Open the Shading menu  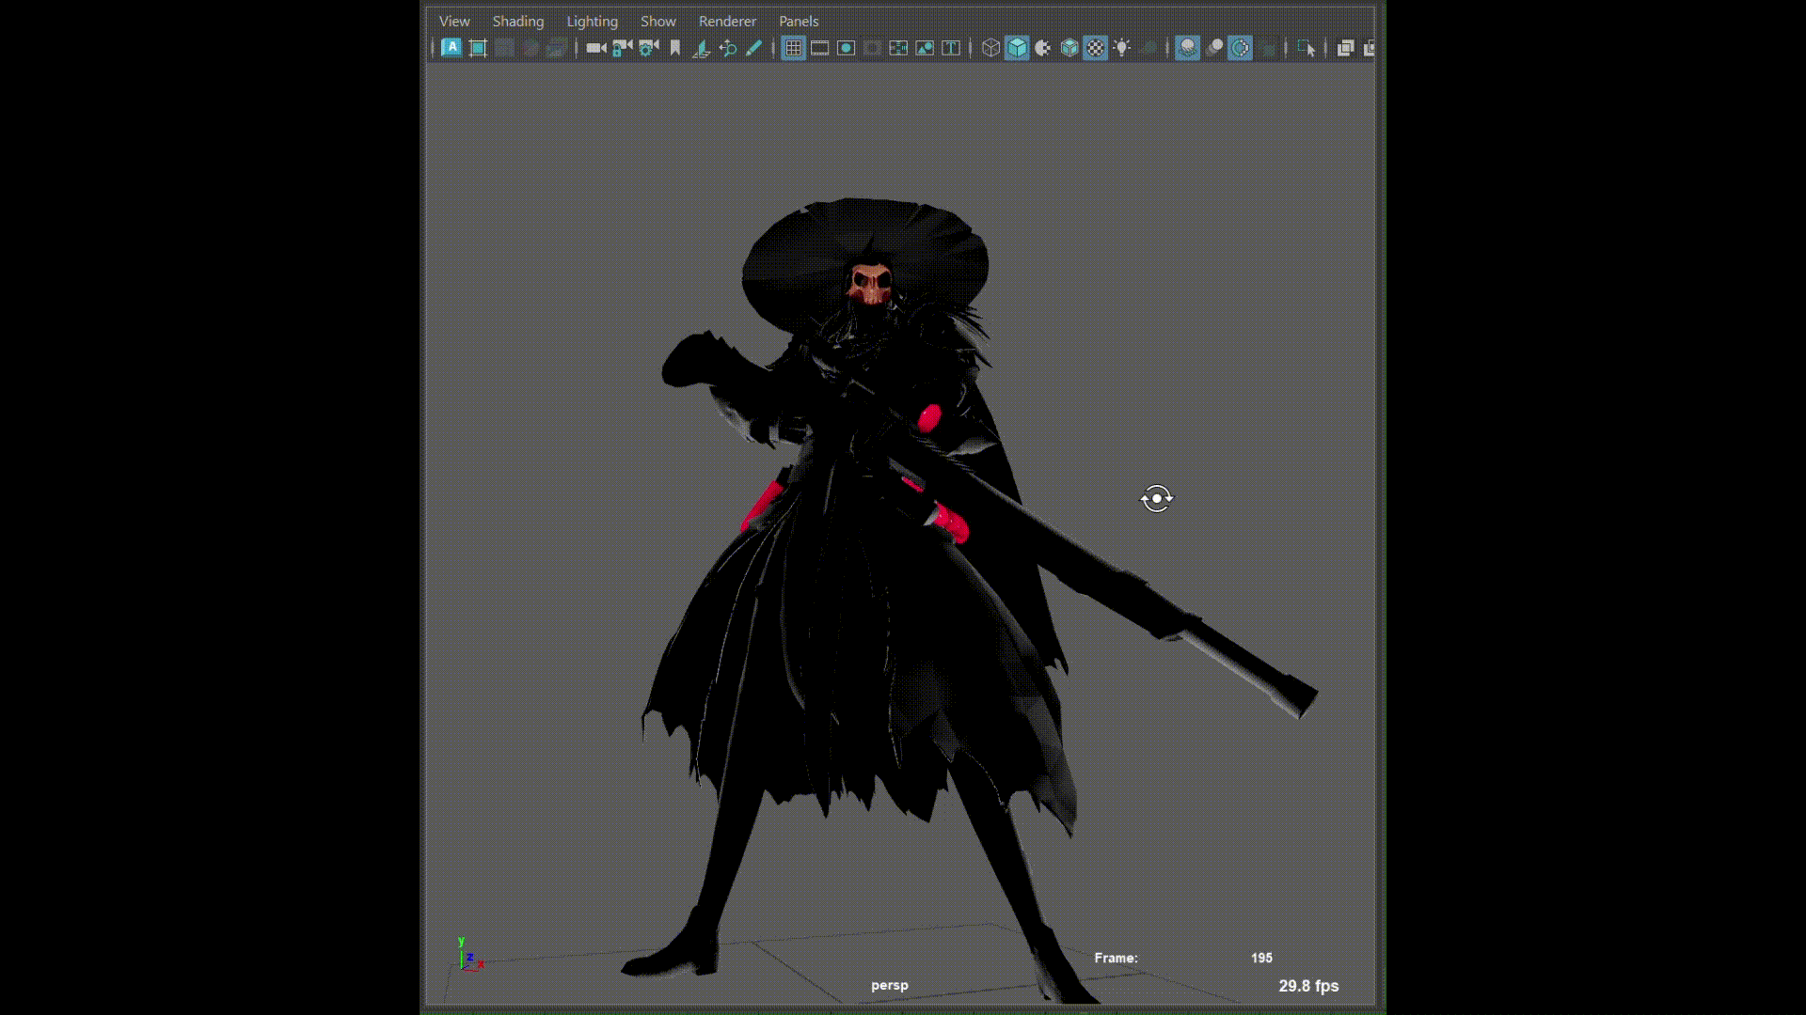[517, 21]
